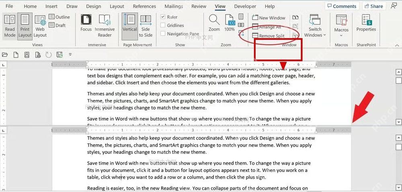
Task: Click the One Page zoom icon
Action: [x=241, y=16]
